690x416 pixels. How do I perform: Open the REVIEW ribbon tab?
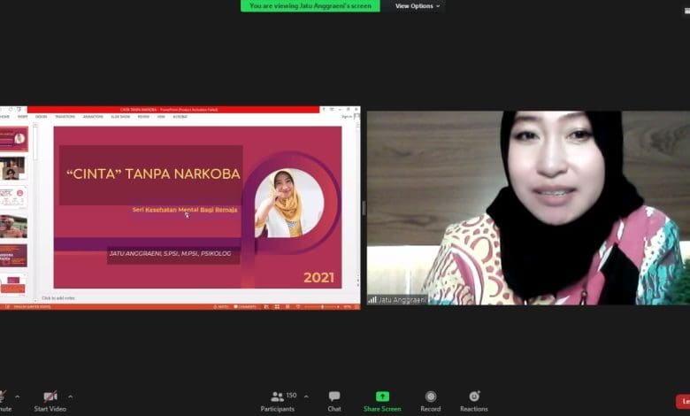click(x=143, y=117)
